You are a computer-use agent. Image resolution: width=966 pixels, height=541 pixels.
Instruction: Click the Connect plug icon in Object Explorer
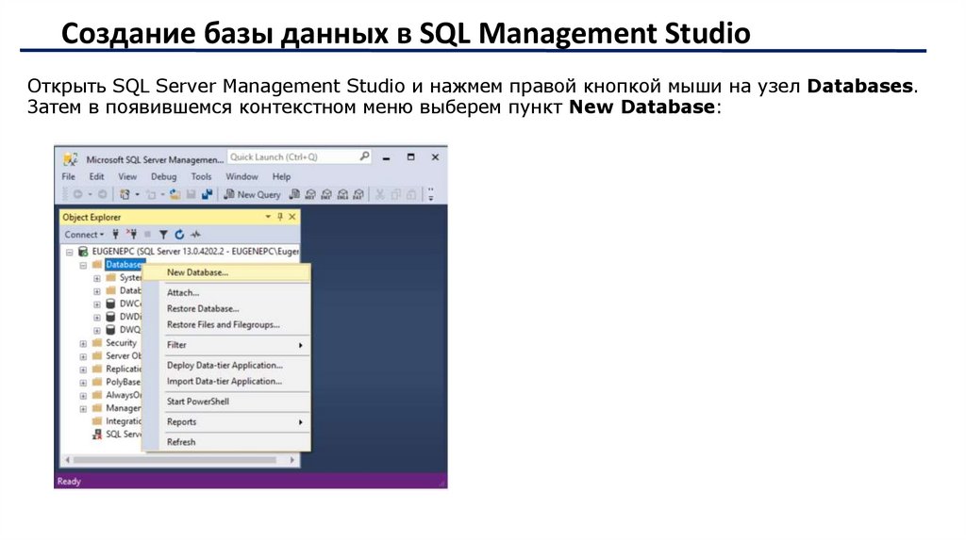click(115, 234)
